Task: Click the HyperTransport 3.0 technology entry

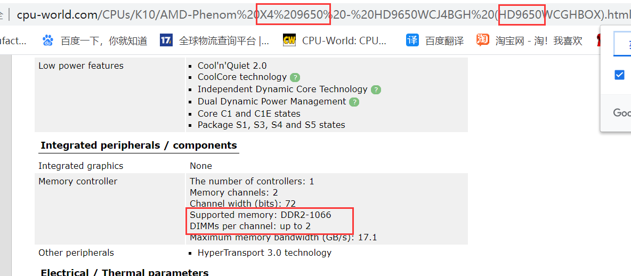Action: click(264, 253)
